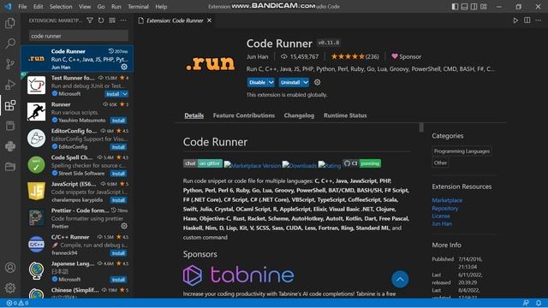This screenshot has height=308, width=548.
Task: Switch to Changelog tab
Action: click(x=299, y=115)
